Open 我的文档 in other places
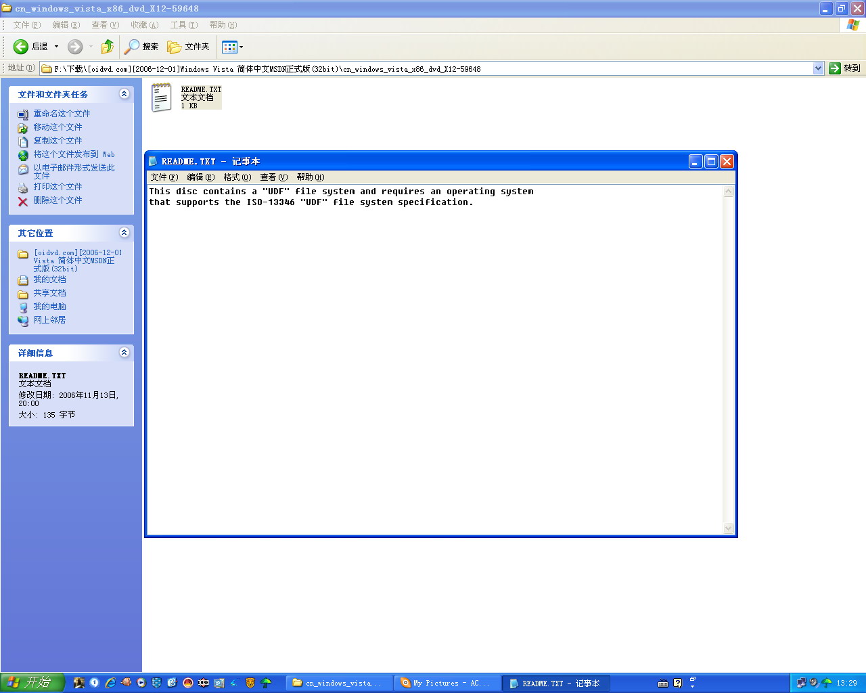866x693 pixels. (x=49, y=280)
